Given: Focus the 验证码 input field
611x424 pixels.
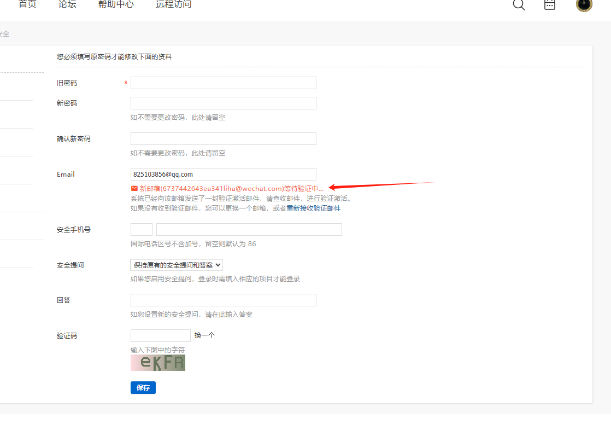Looking at the screenshot, I should click(x=161, y=335).
